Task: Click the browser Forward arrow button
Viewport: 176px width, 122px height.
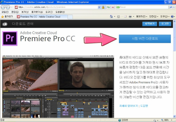Action: click(x=8, y=7)
